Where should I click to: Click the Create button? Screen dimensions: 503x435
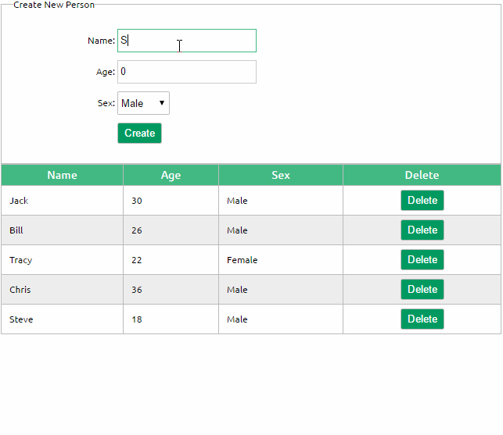pos(139,133)
